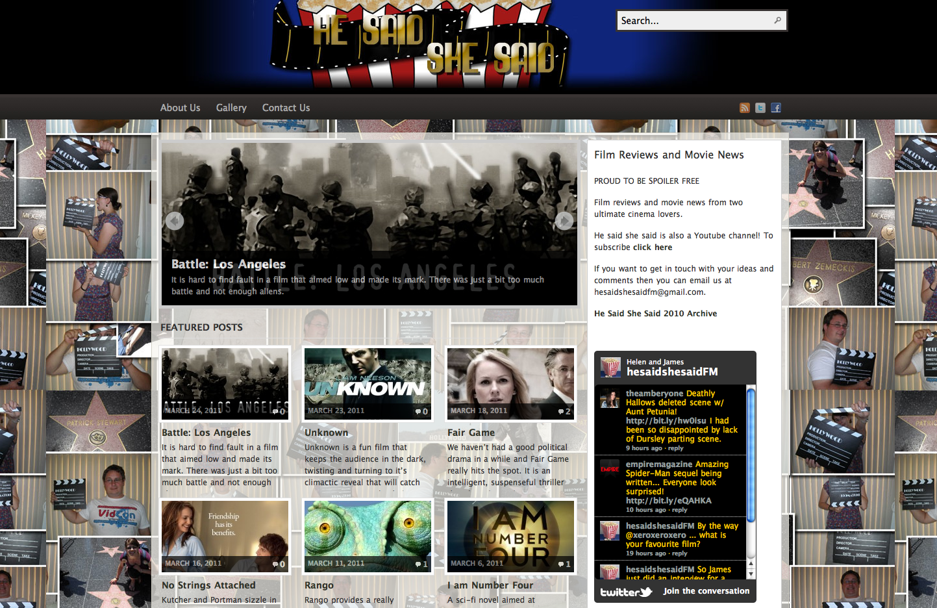
Task: Click empiremagazine username in tweet
Action: (658, 464)
